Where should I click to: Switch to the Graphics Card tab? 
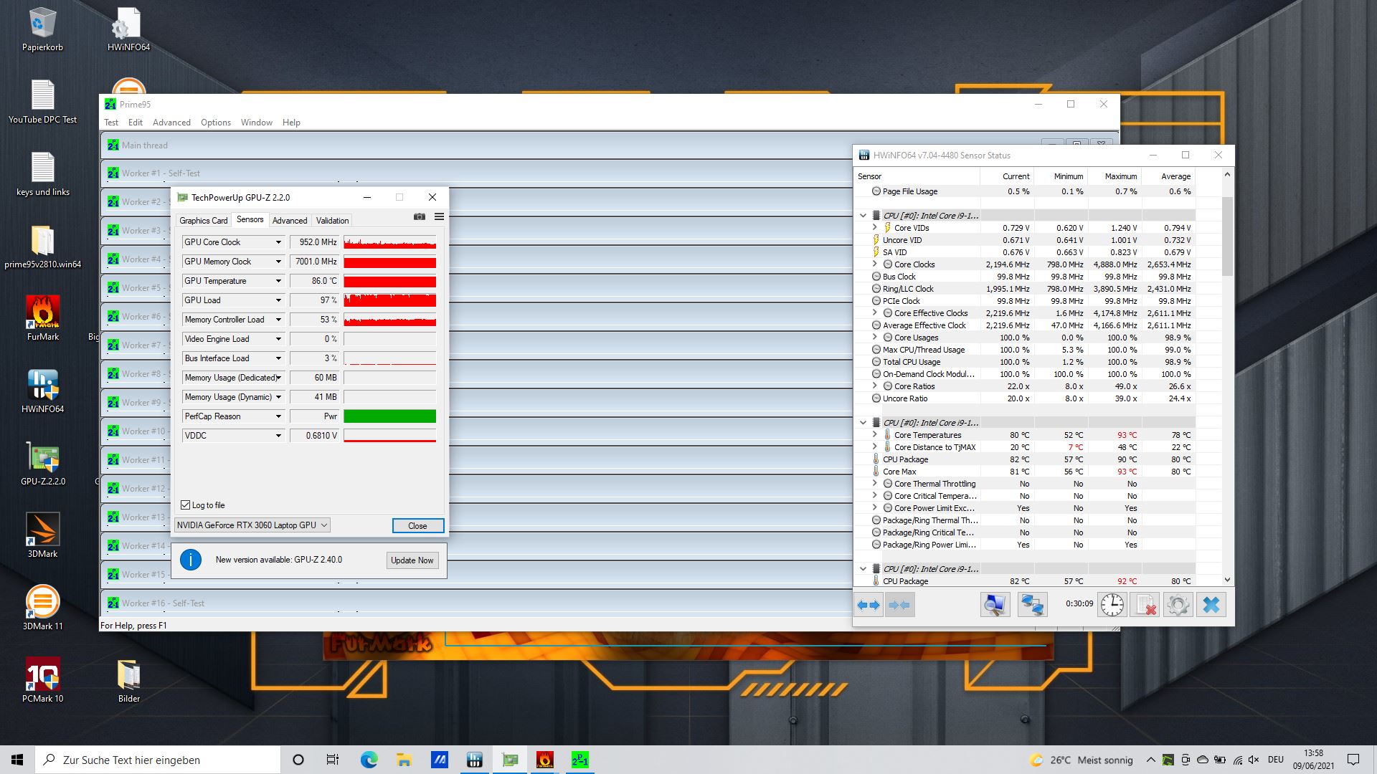tap(203, 221)
